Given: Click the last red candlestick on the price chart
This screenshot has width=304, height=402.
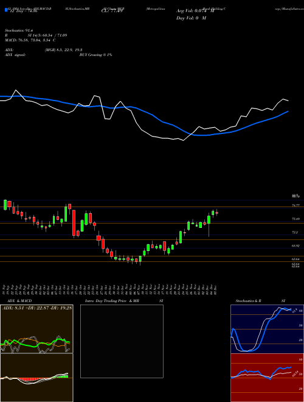Looking at the screenshot, I should point(216,213).
